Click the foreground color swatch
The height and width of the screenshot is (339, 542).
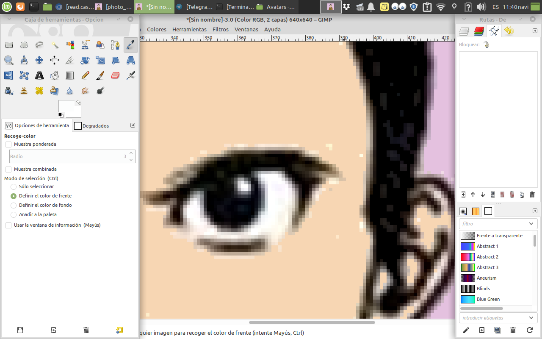click(x=66, y=106)
